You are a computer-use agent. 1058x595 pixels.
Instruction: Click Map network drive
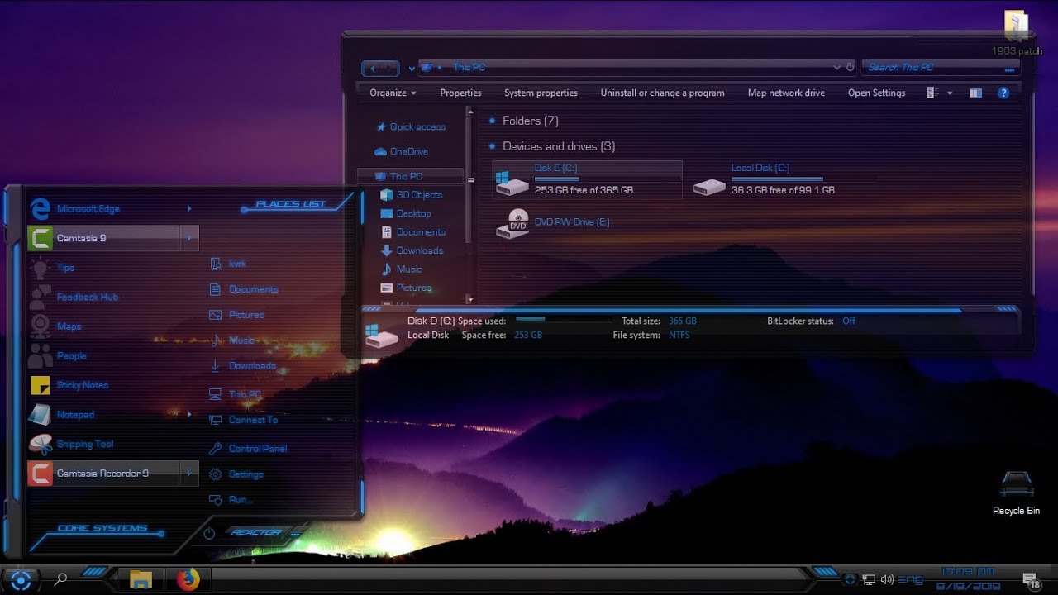click(786, 93)
